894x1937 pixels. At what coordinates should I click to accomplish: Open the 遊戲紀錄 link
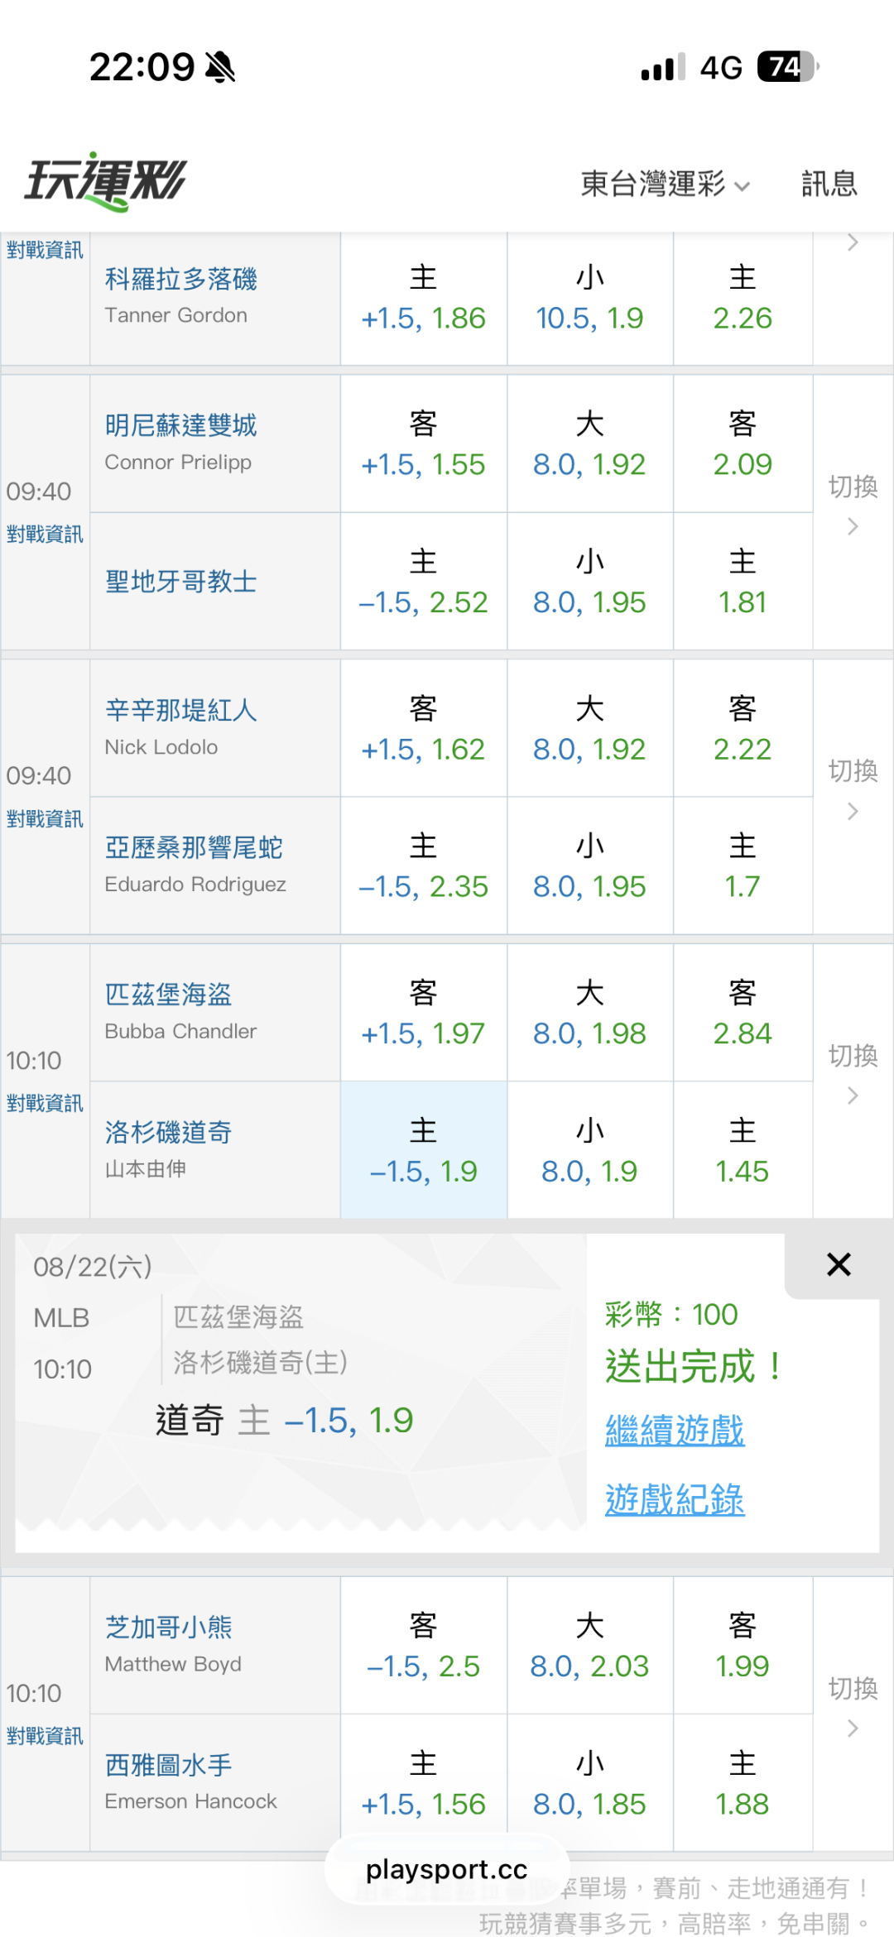(x=675, y=1498)
